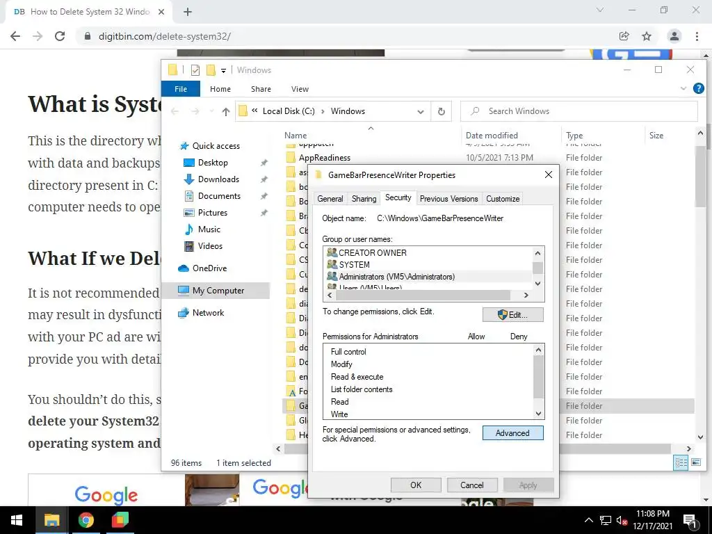Screen dimensions: 712x534
Task: Switch to Previous Versions tab
Action: pyautogui.click(x=448, y=199)
